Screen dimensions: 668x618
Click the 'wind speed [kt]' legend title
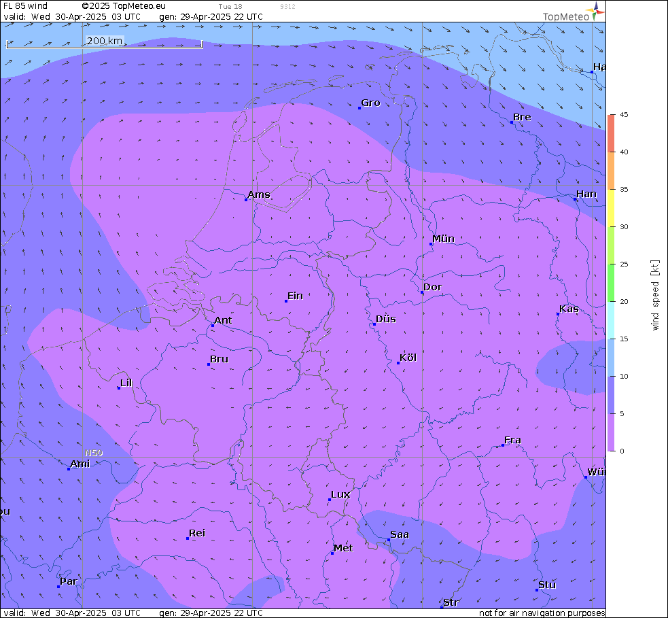pos(655,295)
